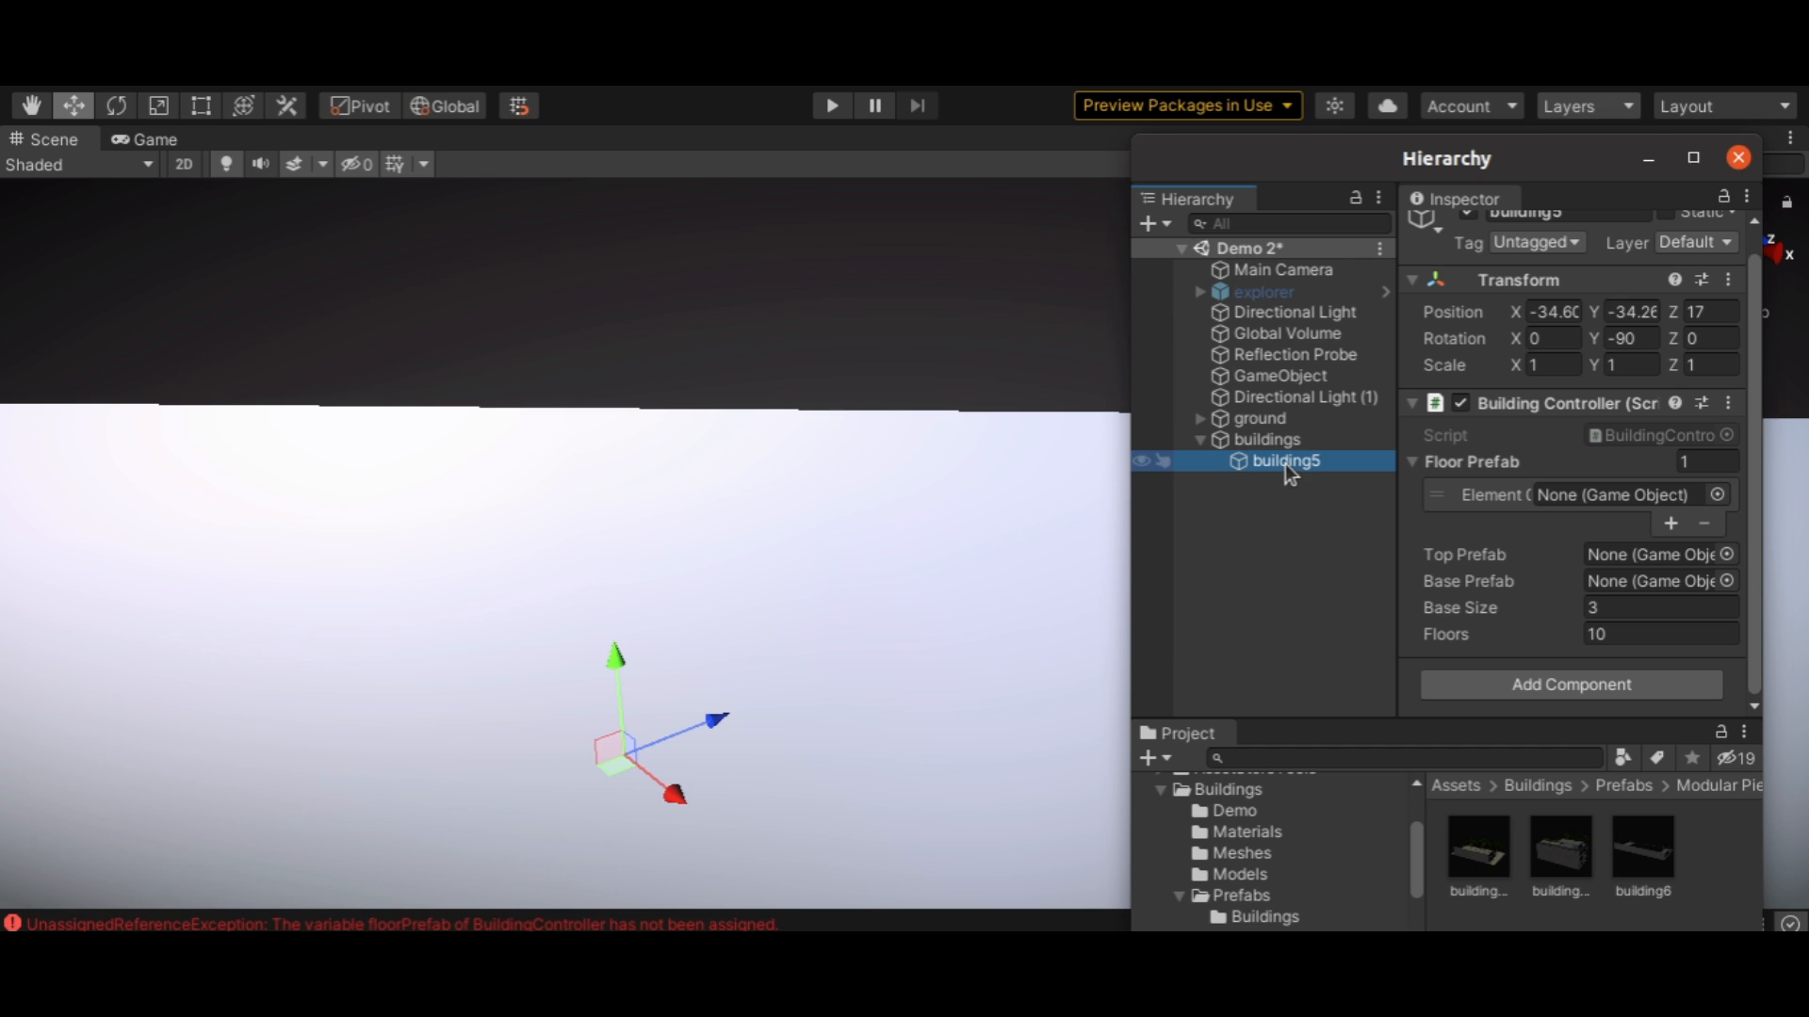Toggle 2D scene view
This screenshot has width=1809, height=1017.
pyautogui.click(x=184, y=164)
